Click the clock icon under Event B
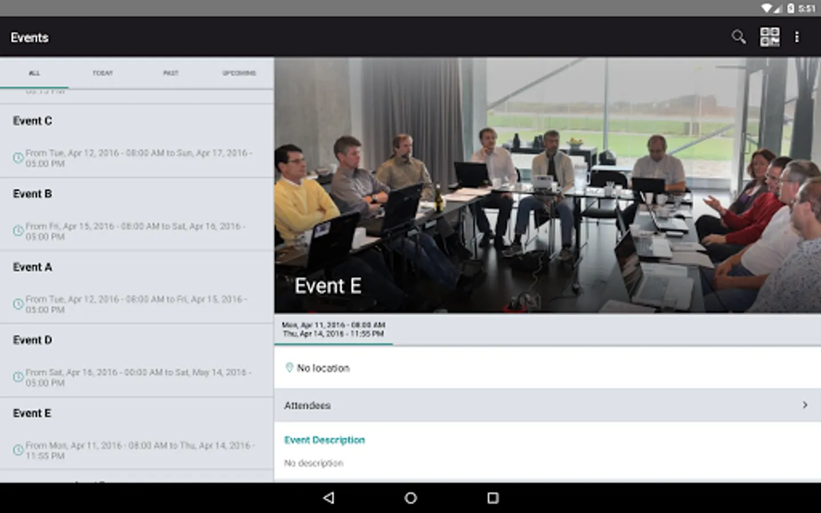The width and height of the screenshot is (821, 513). point(18,231)
